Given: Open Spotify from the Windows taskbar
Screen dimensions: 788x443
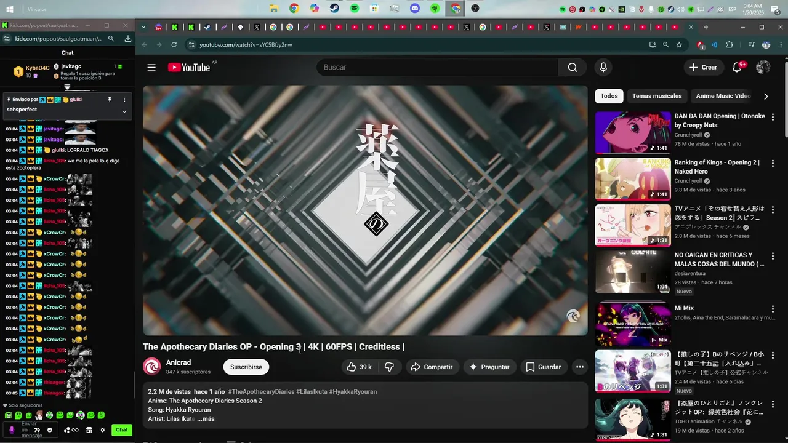Looking at the screenshot, I should pyautogui.click(x=355, y=9).
